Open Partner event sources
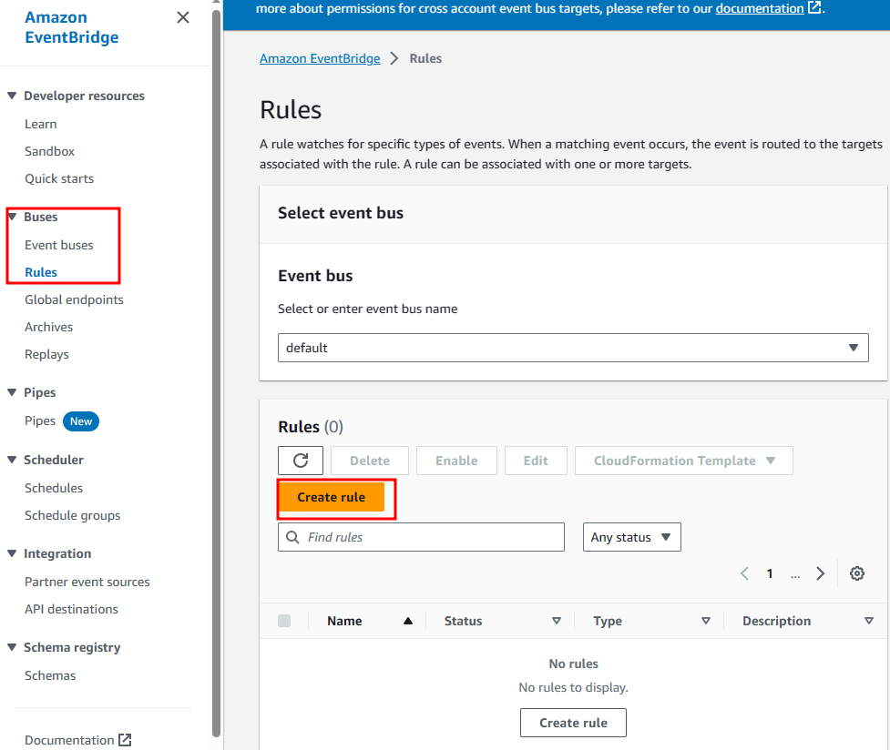 (87, 583)
